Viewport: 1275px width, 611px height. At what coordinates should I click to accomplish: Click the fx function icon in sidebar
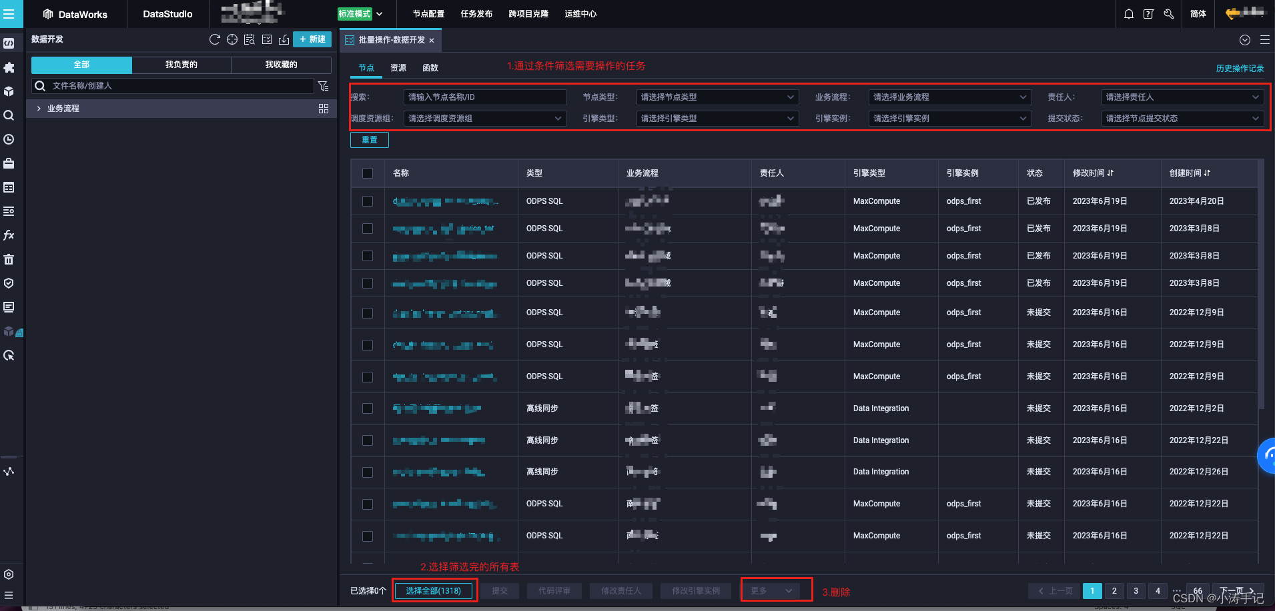point(9,235)
